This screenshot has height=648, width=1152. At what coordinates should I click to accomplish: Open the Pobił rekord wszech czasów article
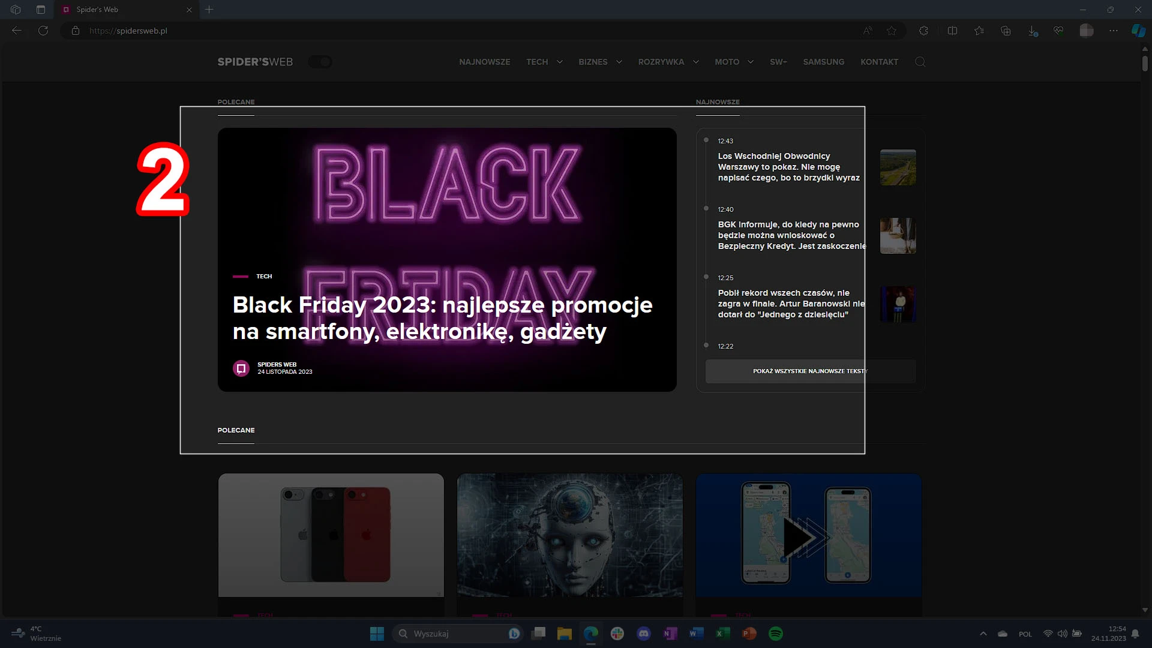(791, 304)
